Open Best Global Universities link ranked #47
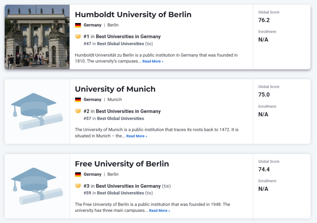The height and width of the screenshot is (223, 317). (121, 44)
